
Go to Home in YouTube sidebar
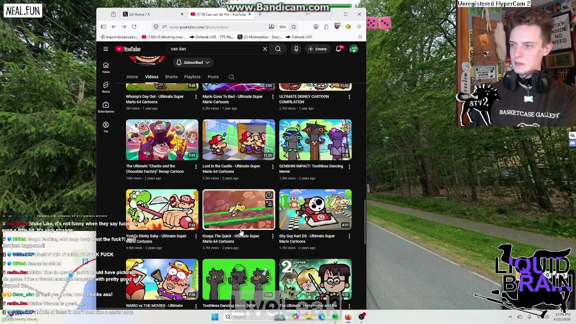click(x=106, y=67)
